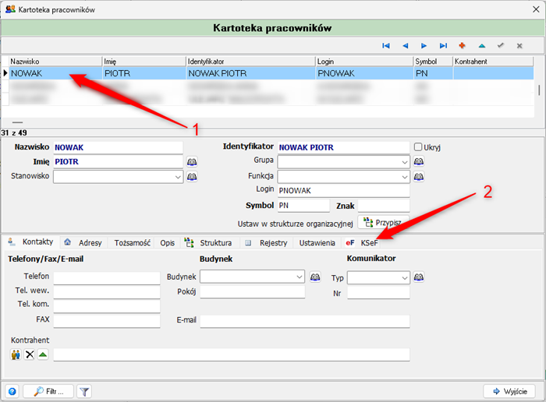Expand the Typ komunikator dropdown
This screenshot has height=402, width=546.
[x=404, y=277]
